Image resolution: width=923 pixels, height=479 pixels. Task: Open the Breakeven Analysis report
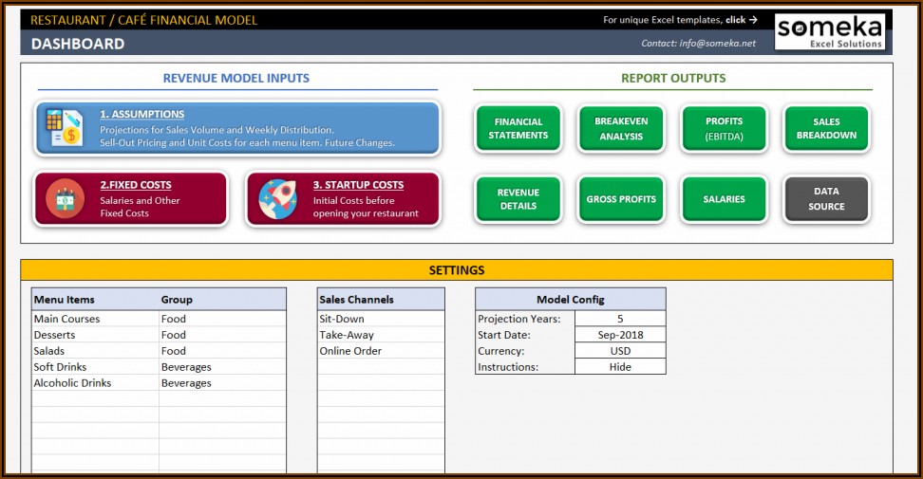point(621,129)
